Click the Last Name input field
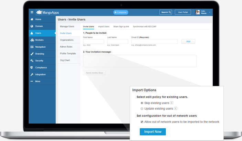The height and width of the screenshot is (141, 242). tap(118, 42)
